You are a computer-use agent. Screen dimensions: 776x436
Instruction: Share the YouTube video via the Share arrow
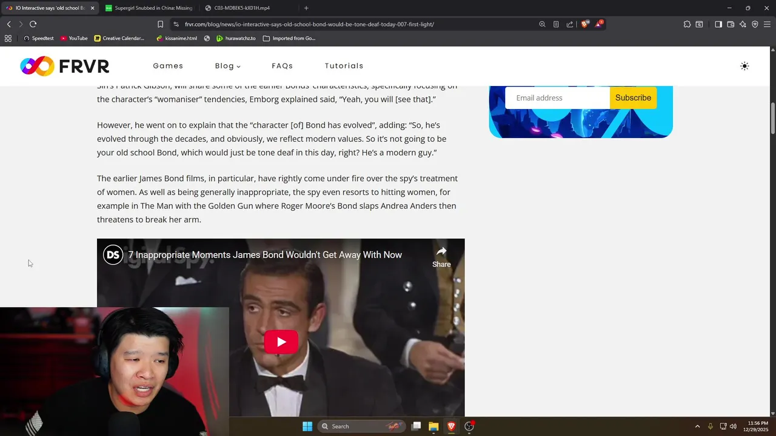point(441,257)
